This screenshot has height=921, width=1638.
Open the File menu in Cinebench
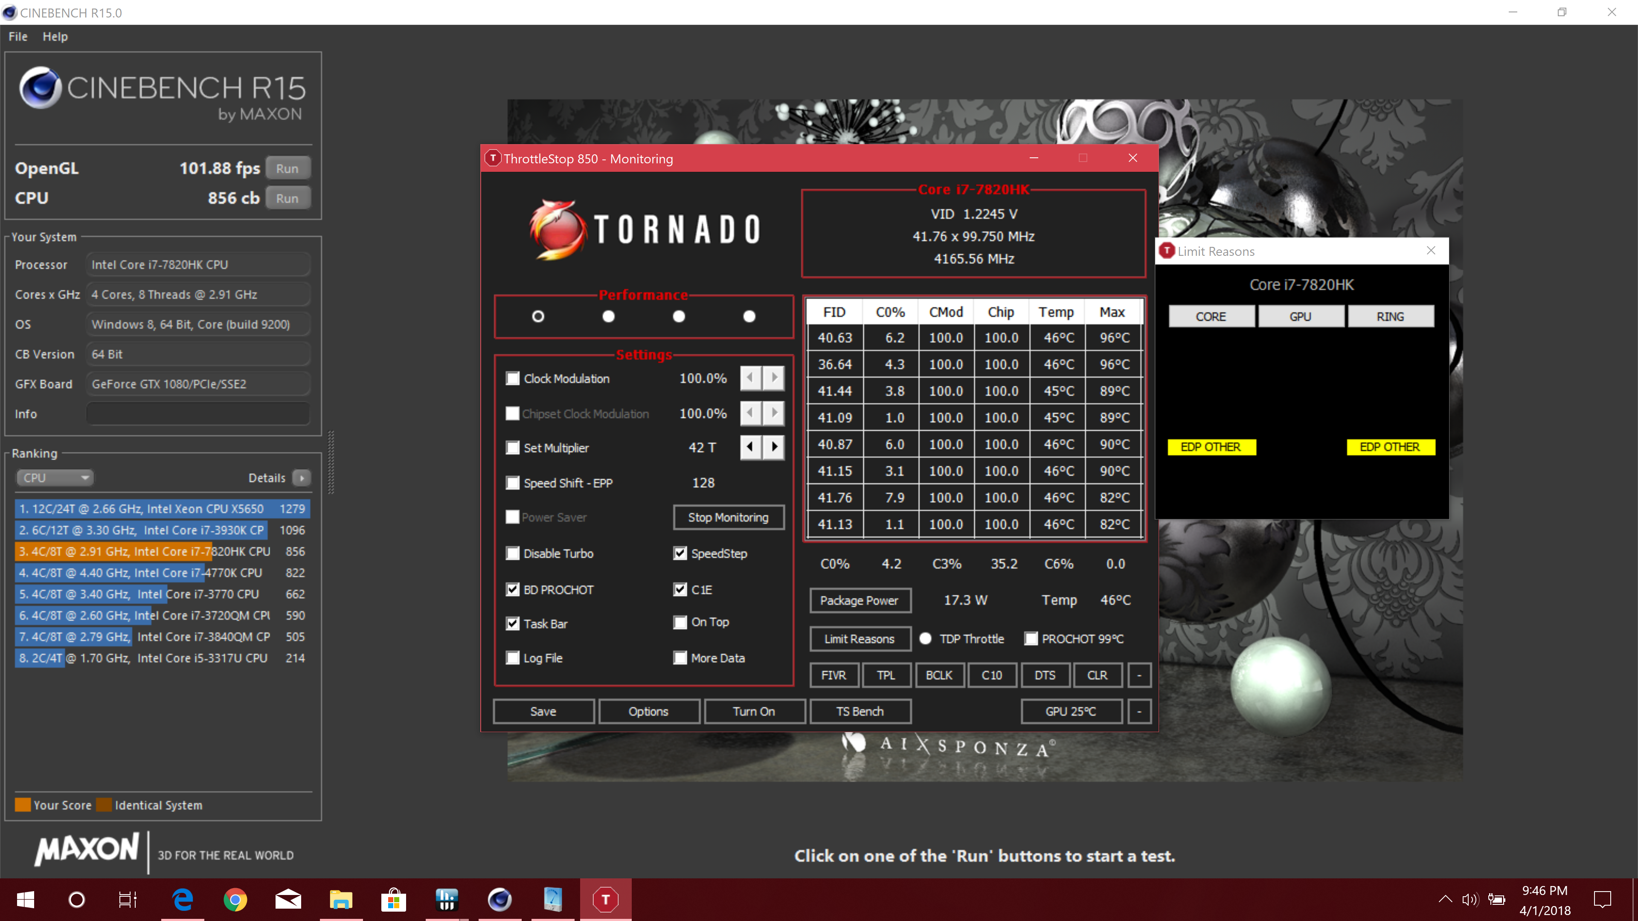pos(18,37)
